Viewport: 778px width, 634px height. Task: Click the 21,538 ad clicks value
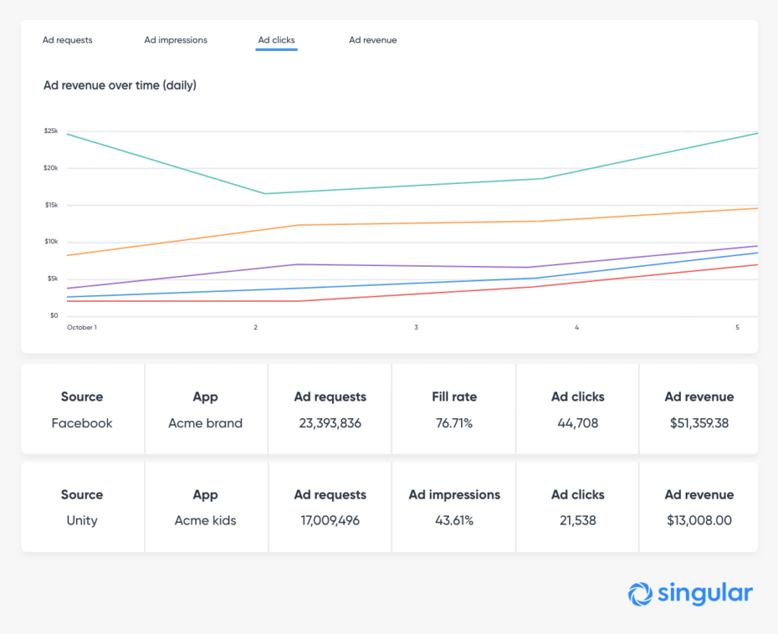click(x=577, y=521)
